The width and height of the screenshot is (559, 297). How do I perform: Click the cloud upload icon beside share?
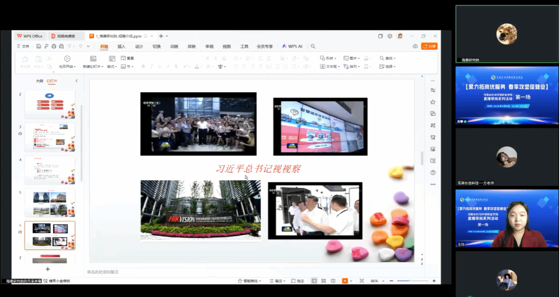tap(415, 46)
